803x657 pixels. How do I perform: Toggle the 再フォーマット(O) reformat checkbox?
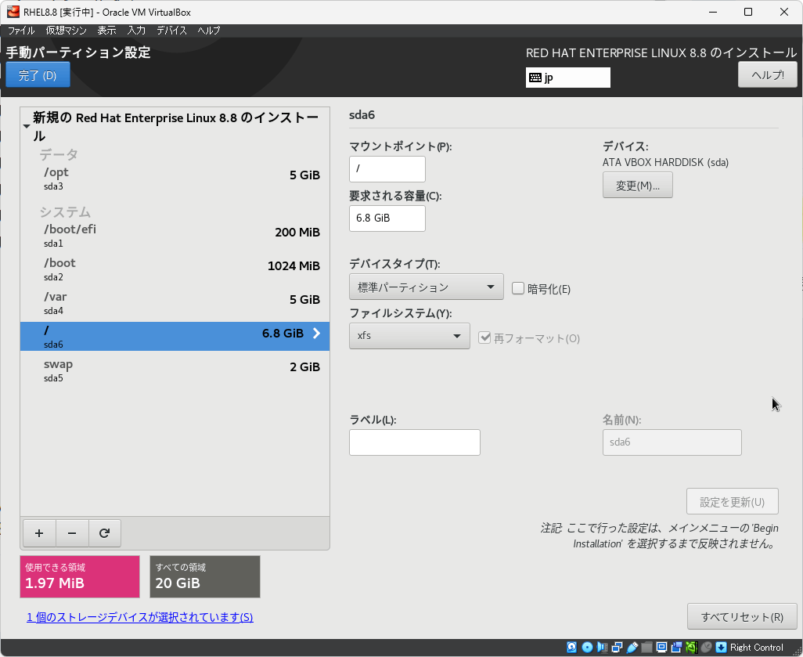(x=484, y=338)
